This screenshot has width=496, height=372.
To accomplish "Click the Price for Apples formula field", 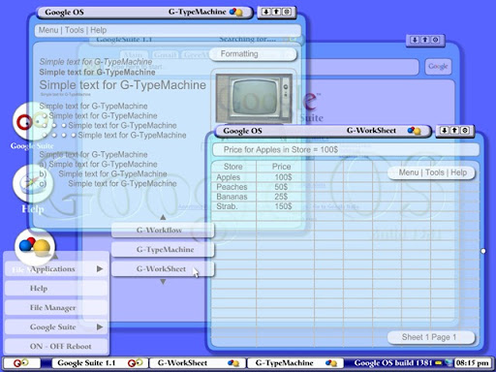I will coord(346,150).
